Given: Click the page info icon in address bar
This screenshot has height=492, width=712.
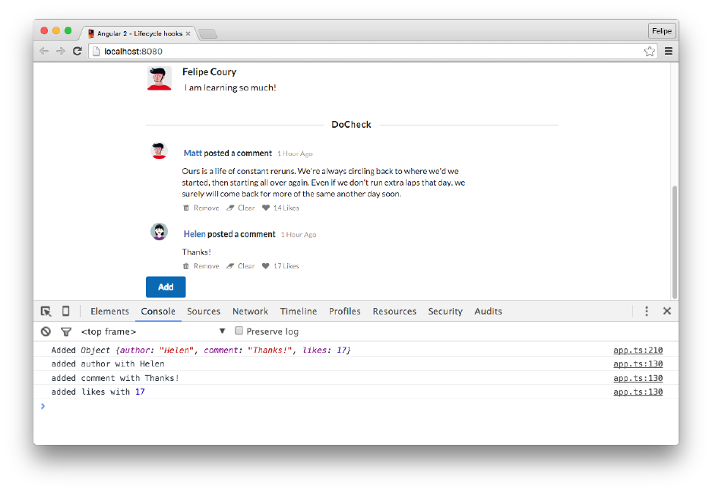Looking at the screenshot, I should point(96,52).
